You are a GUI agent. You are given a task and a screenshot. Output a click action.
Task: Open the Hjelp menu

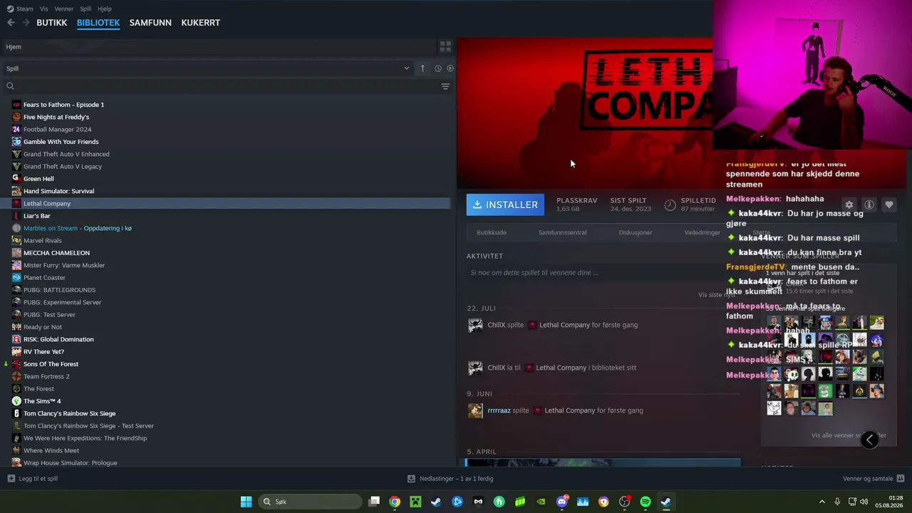[105, 9]
